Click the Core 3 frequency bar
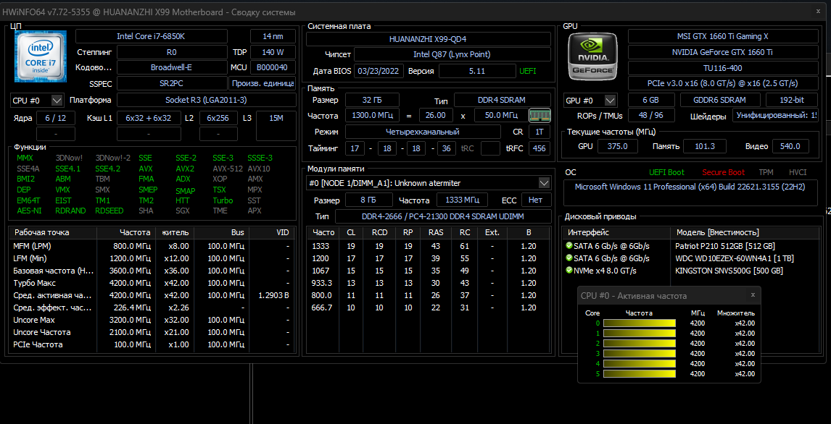 tap(640, 354)
